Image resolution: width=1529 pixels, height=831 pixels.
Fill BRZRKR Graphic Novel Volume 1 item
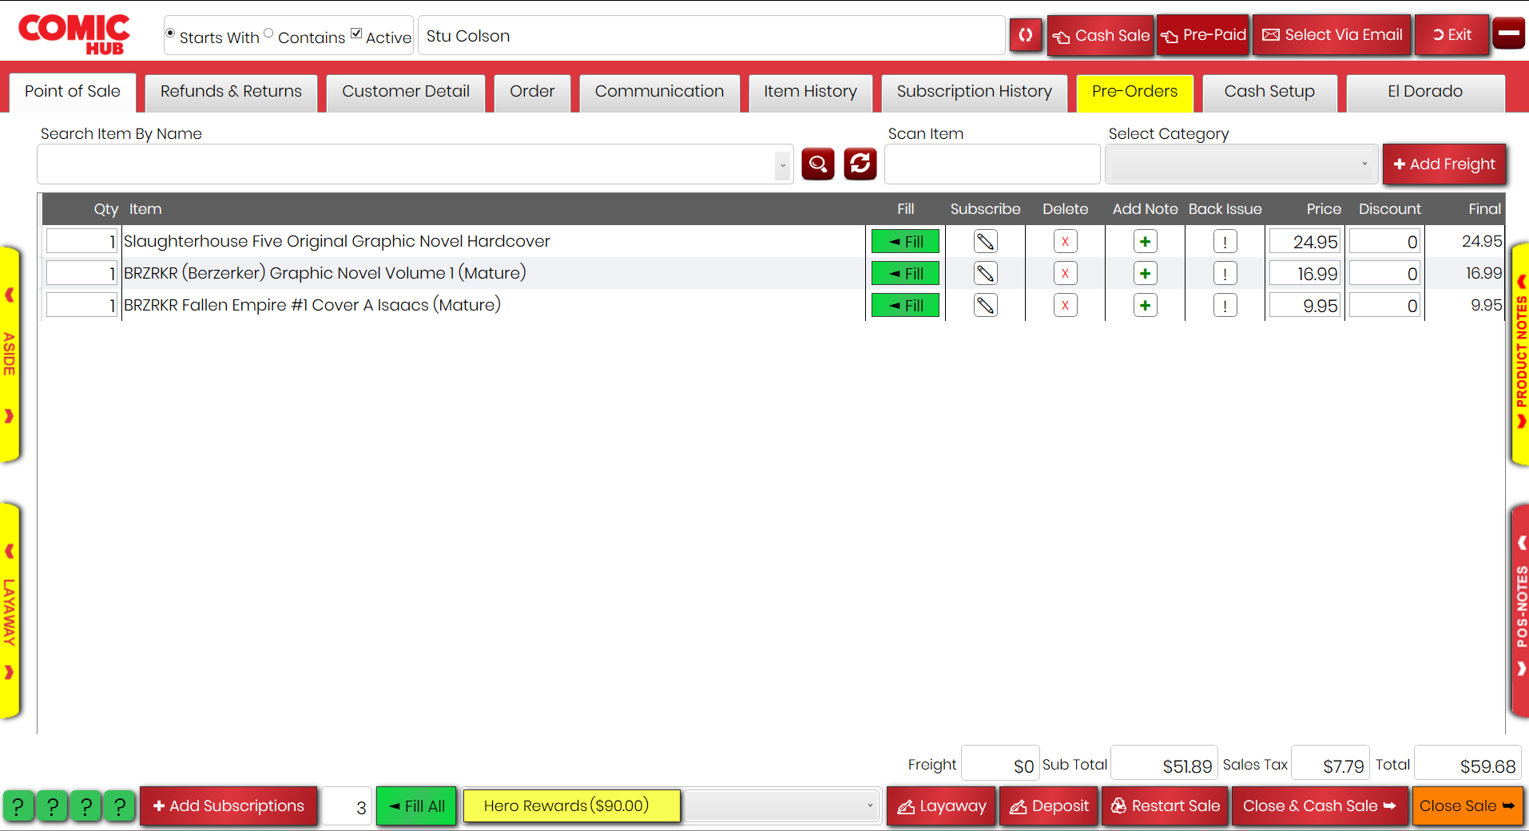click(905, 273)
